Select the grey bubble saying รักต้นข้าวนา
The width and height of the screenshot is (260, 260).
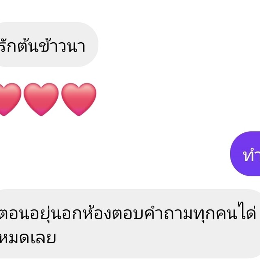49,44
